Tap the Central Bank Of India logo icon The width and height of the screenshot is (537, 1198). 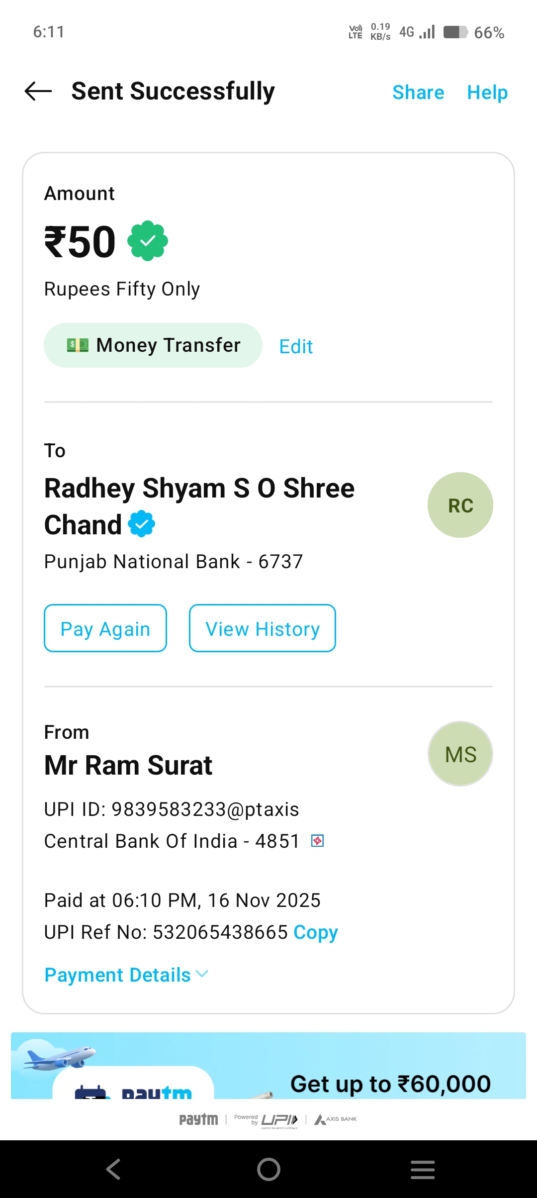[317, 841]
